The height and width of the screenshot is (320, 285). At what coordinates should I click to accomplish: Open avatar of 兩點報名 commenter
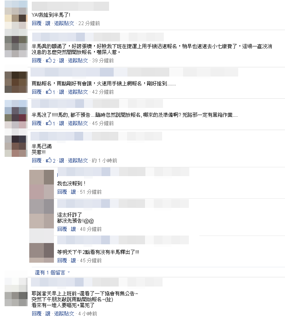tap(16, 82)
